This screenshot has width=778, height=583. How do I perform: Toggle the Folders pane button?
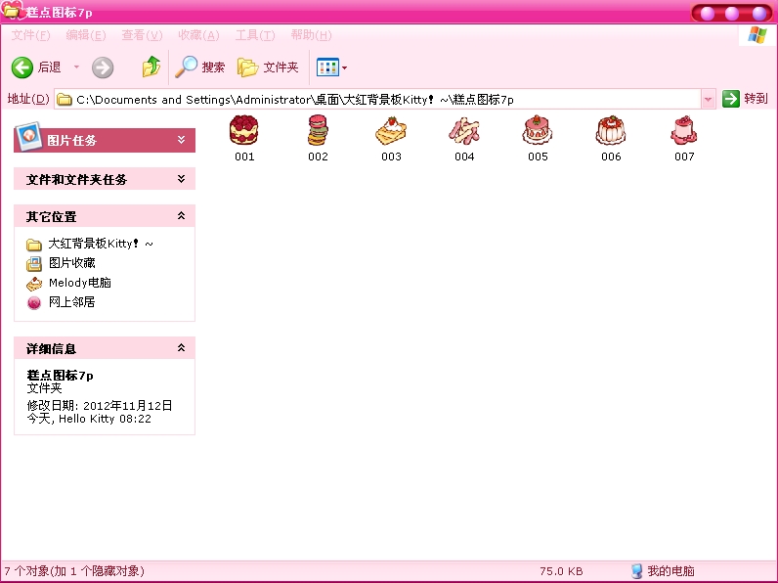(268, 67)
